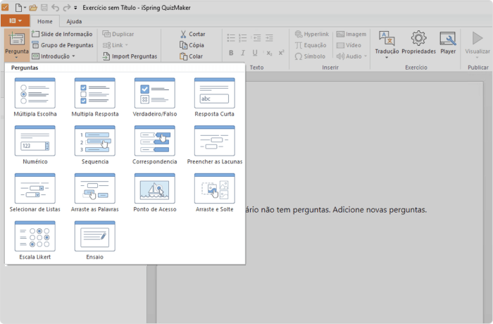Toggle numbered list formatting
The width and height of the screenshot is (493, 324).
[x=243, y=38]
